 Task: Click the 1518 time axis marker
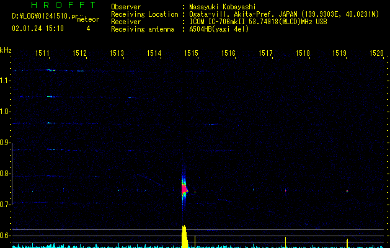coord(303,53)
